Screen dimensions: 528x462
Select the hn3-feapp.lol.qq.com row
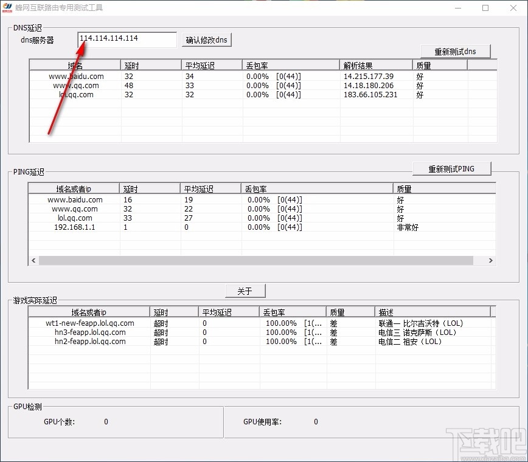click(89, 332)
